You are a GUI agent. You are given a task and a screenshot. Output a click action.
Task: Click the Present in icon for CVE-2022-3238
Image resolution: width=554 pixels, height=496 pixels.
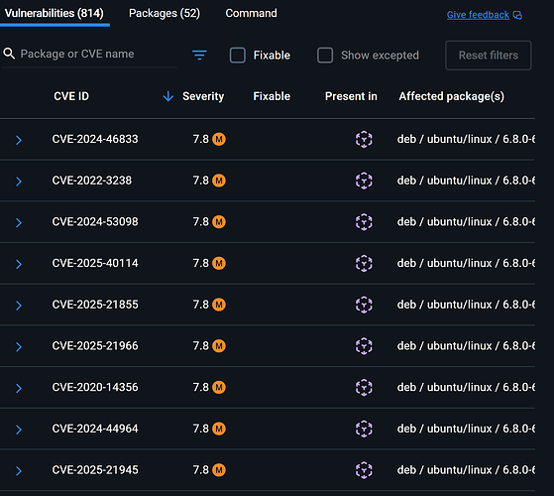364,181
